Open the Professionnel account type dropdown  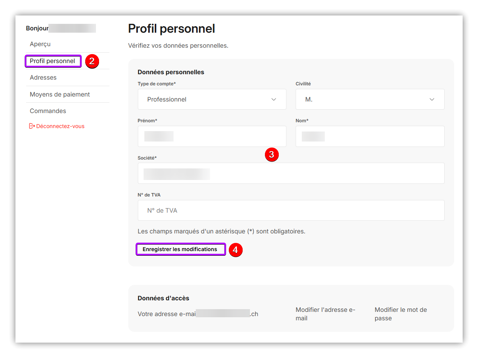tap(212, 100)
